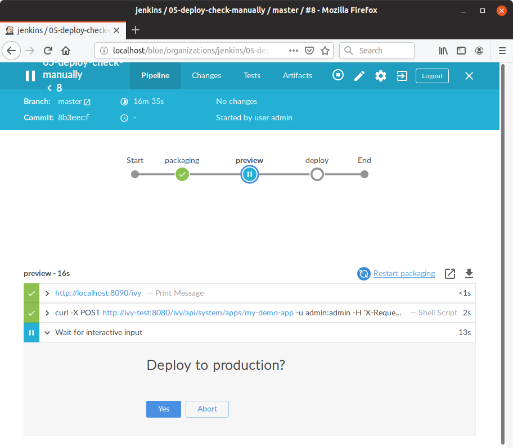Click commit hash 8b3eecf

click(x=74, y=117)
